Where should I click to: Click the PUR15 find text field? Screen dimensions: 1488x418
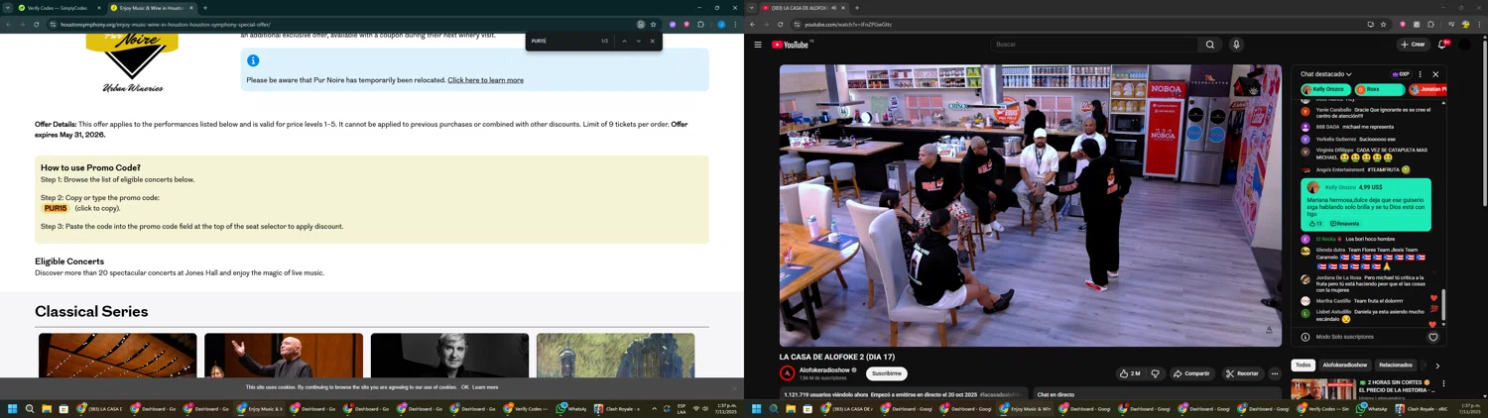(x=563, y=41)
